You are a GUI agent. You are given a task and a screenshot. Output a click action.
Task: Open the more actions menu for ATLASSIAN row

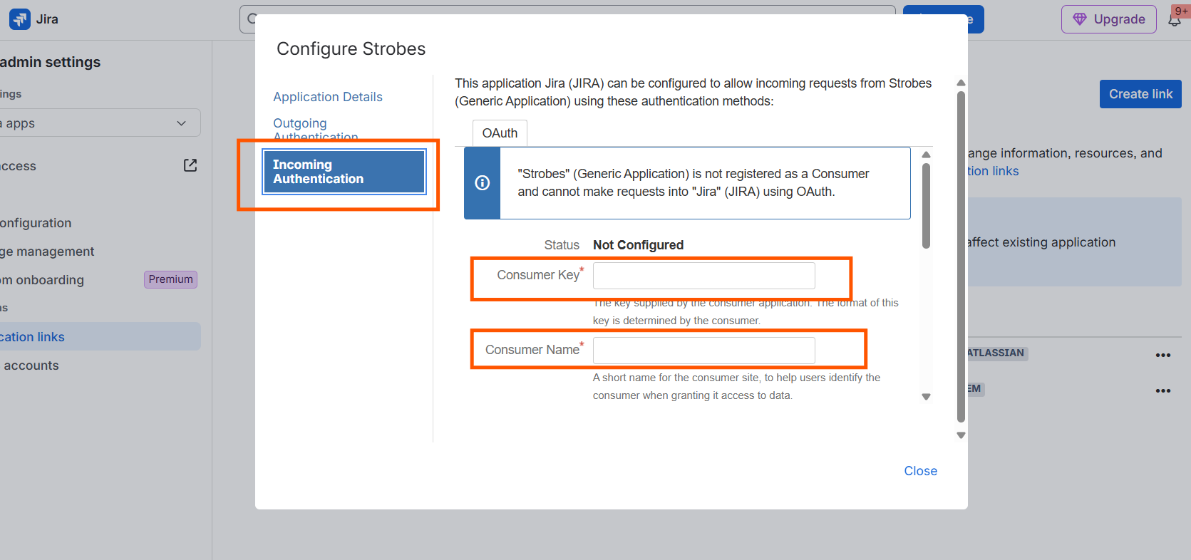[1163, 355]
